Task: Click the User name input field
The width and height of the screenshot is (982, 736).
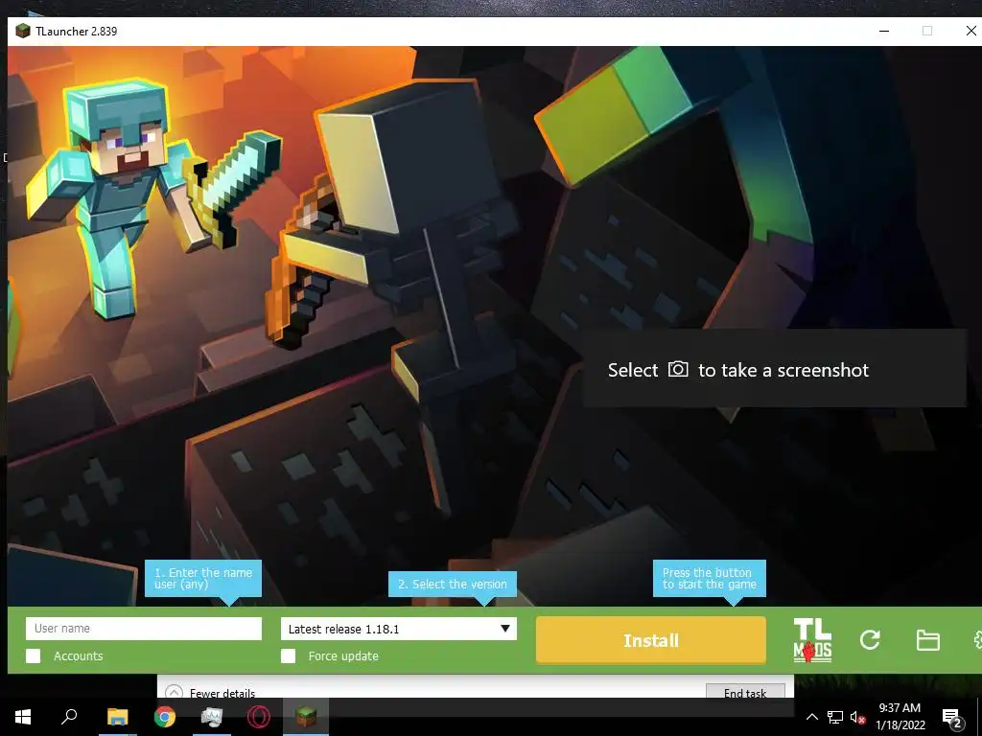Action: [144, 629]
